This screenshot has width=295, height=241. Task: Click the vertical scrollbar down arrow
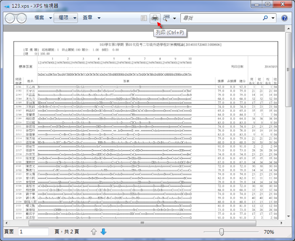pyautogui.click(x=288, y=216)
